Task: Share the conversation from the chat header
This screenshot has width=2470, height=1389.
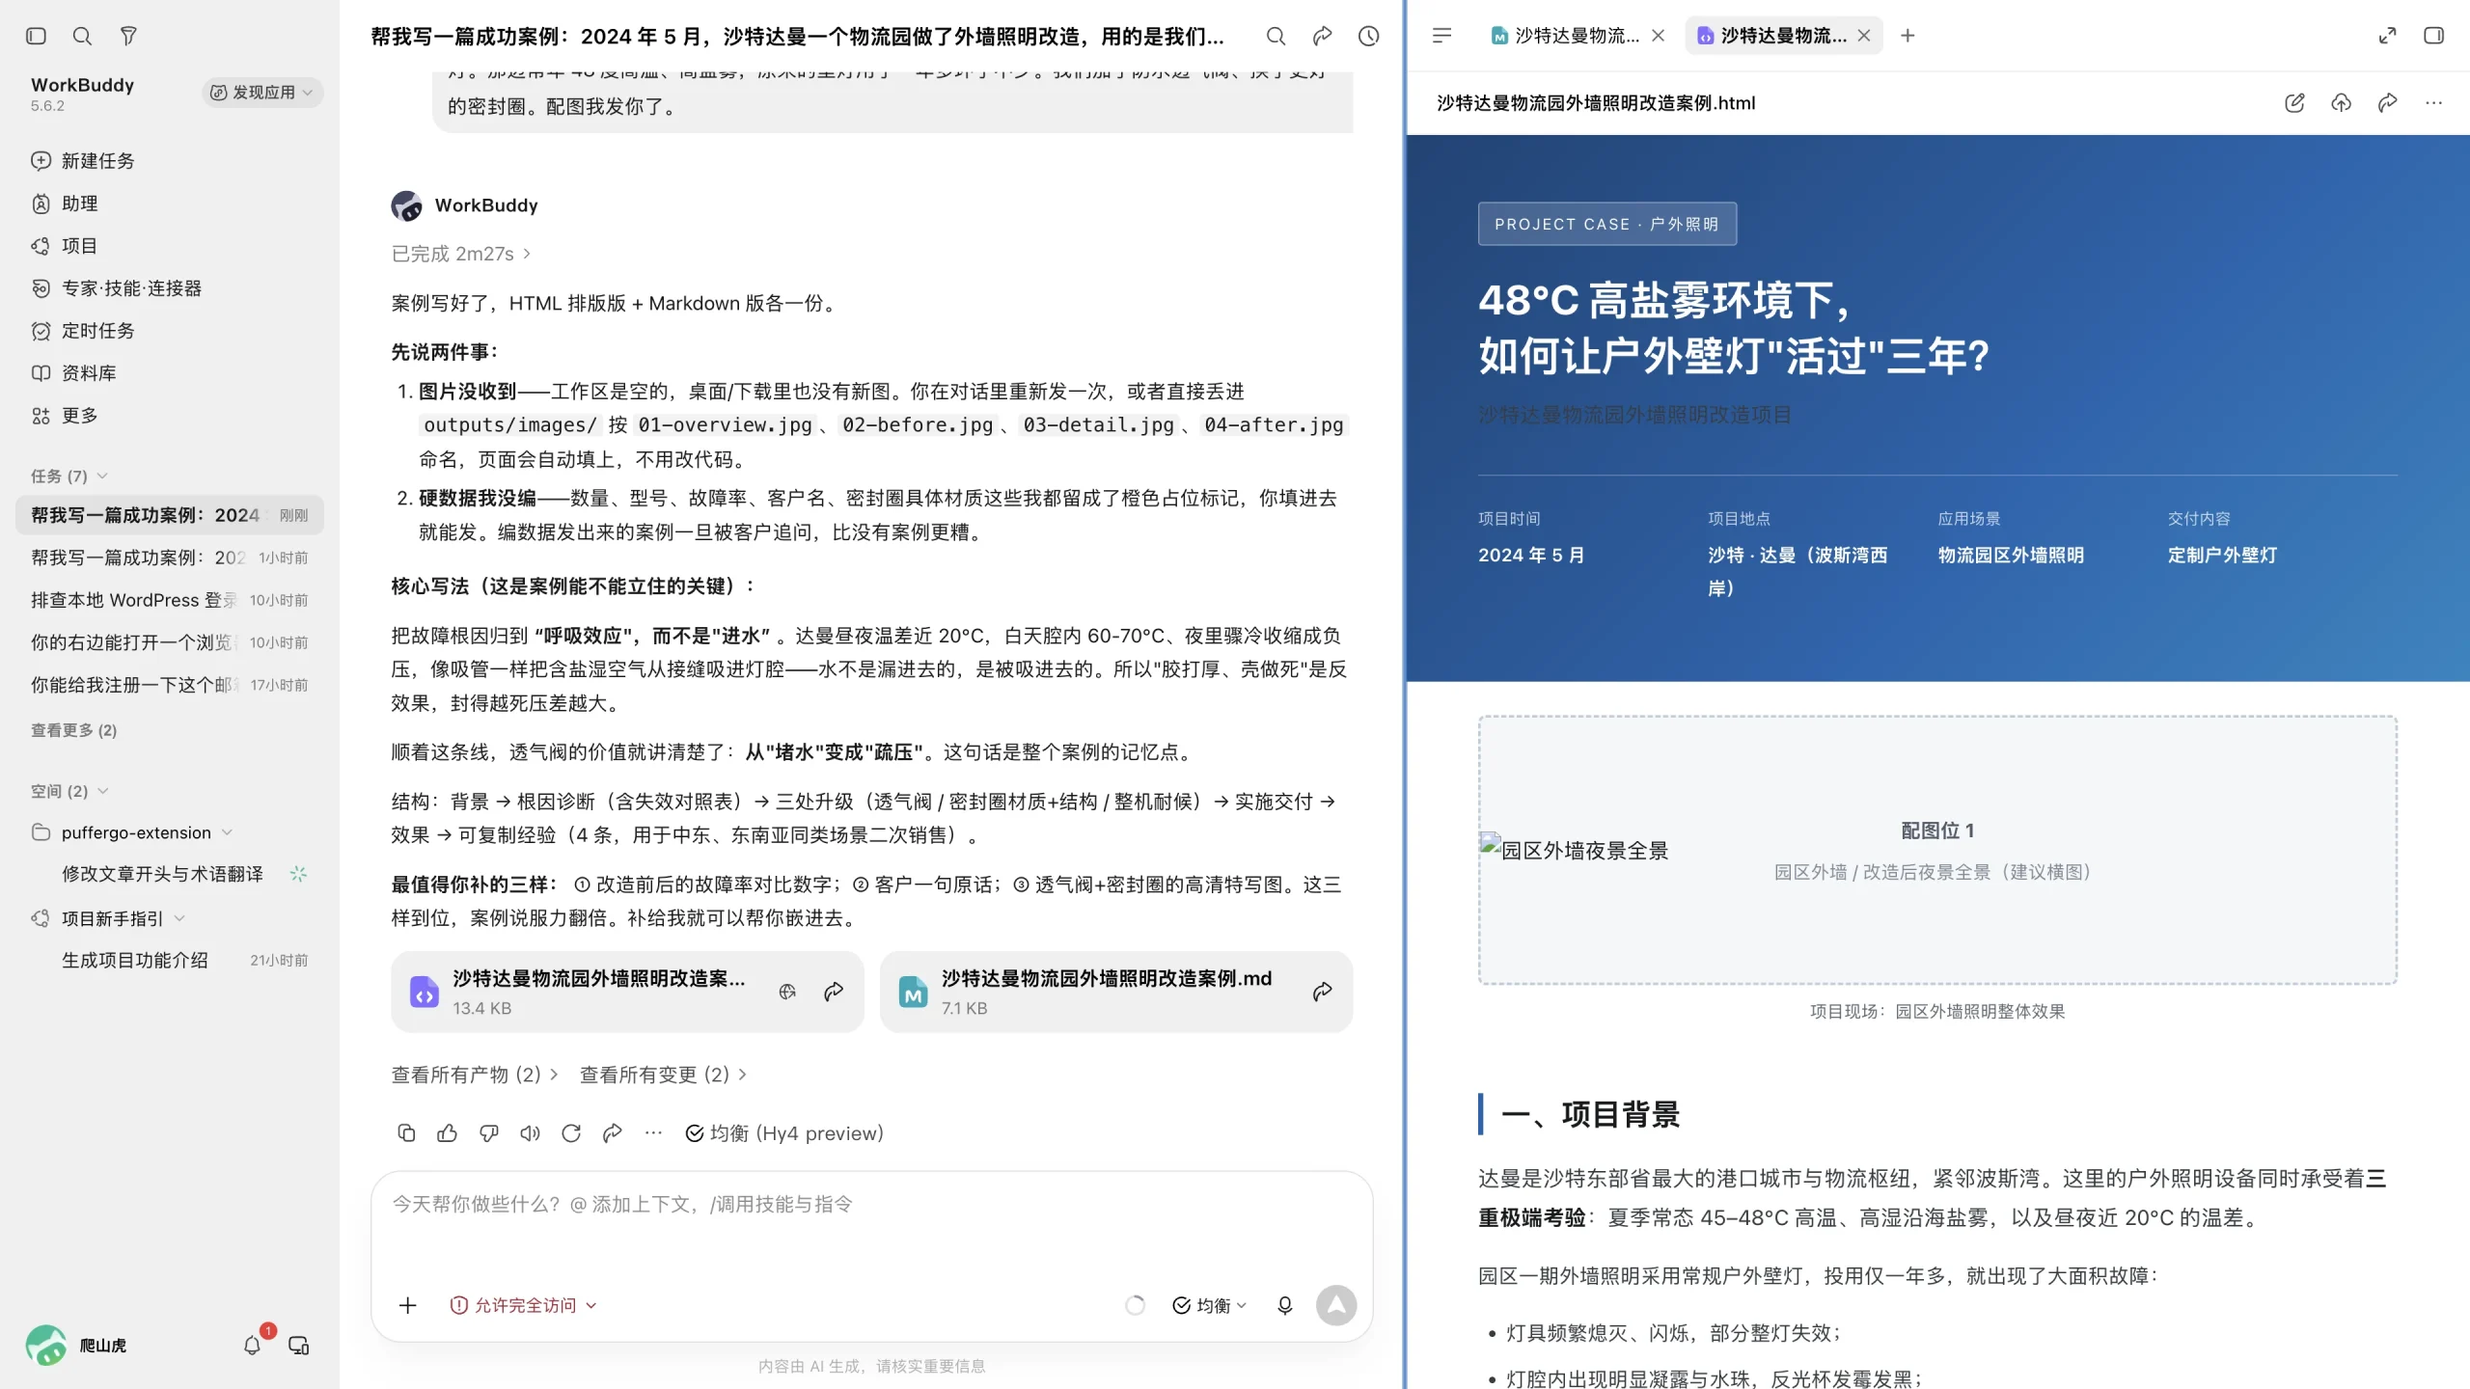Action: (1322, 36)
